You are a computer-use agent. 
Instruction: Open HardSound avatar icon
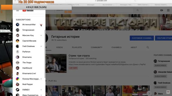17,68
